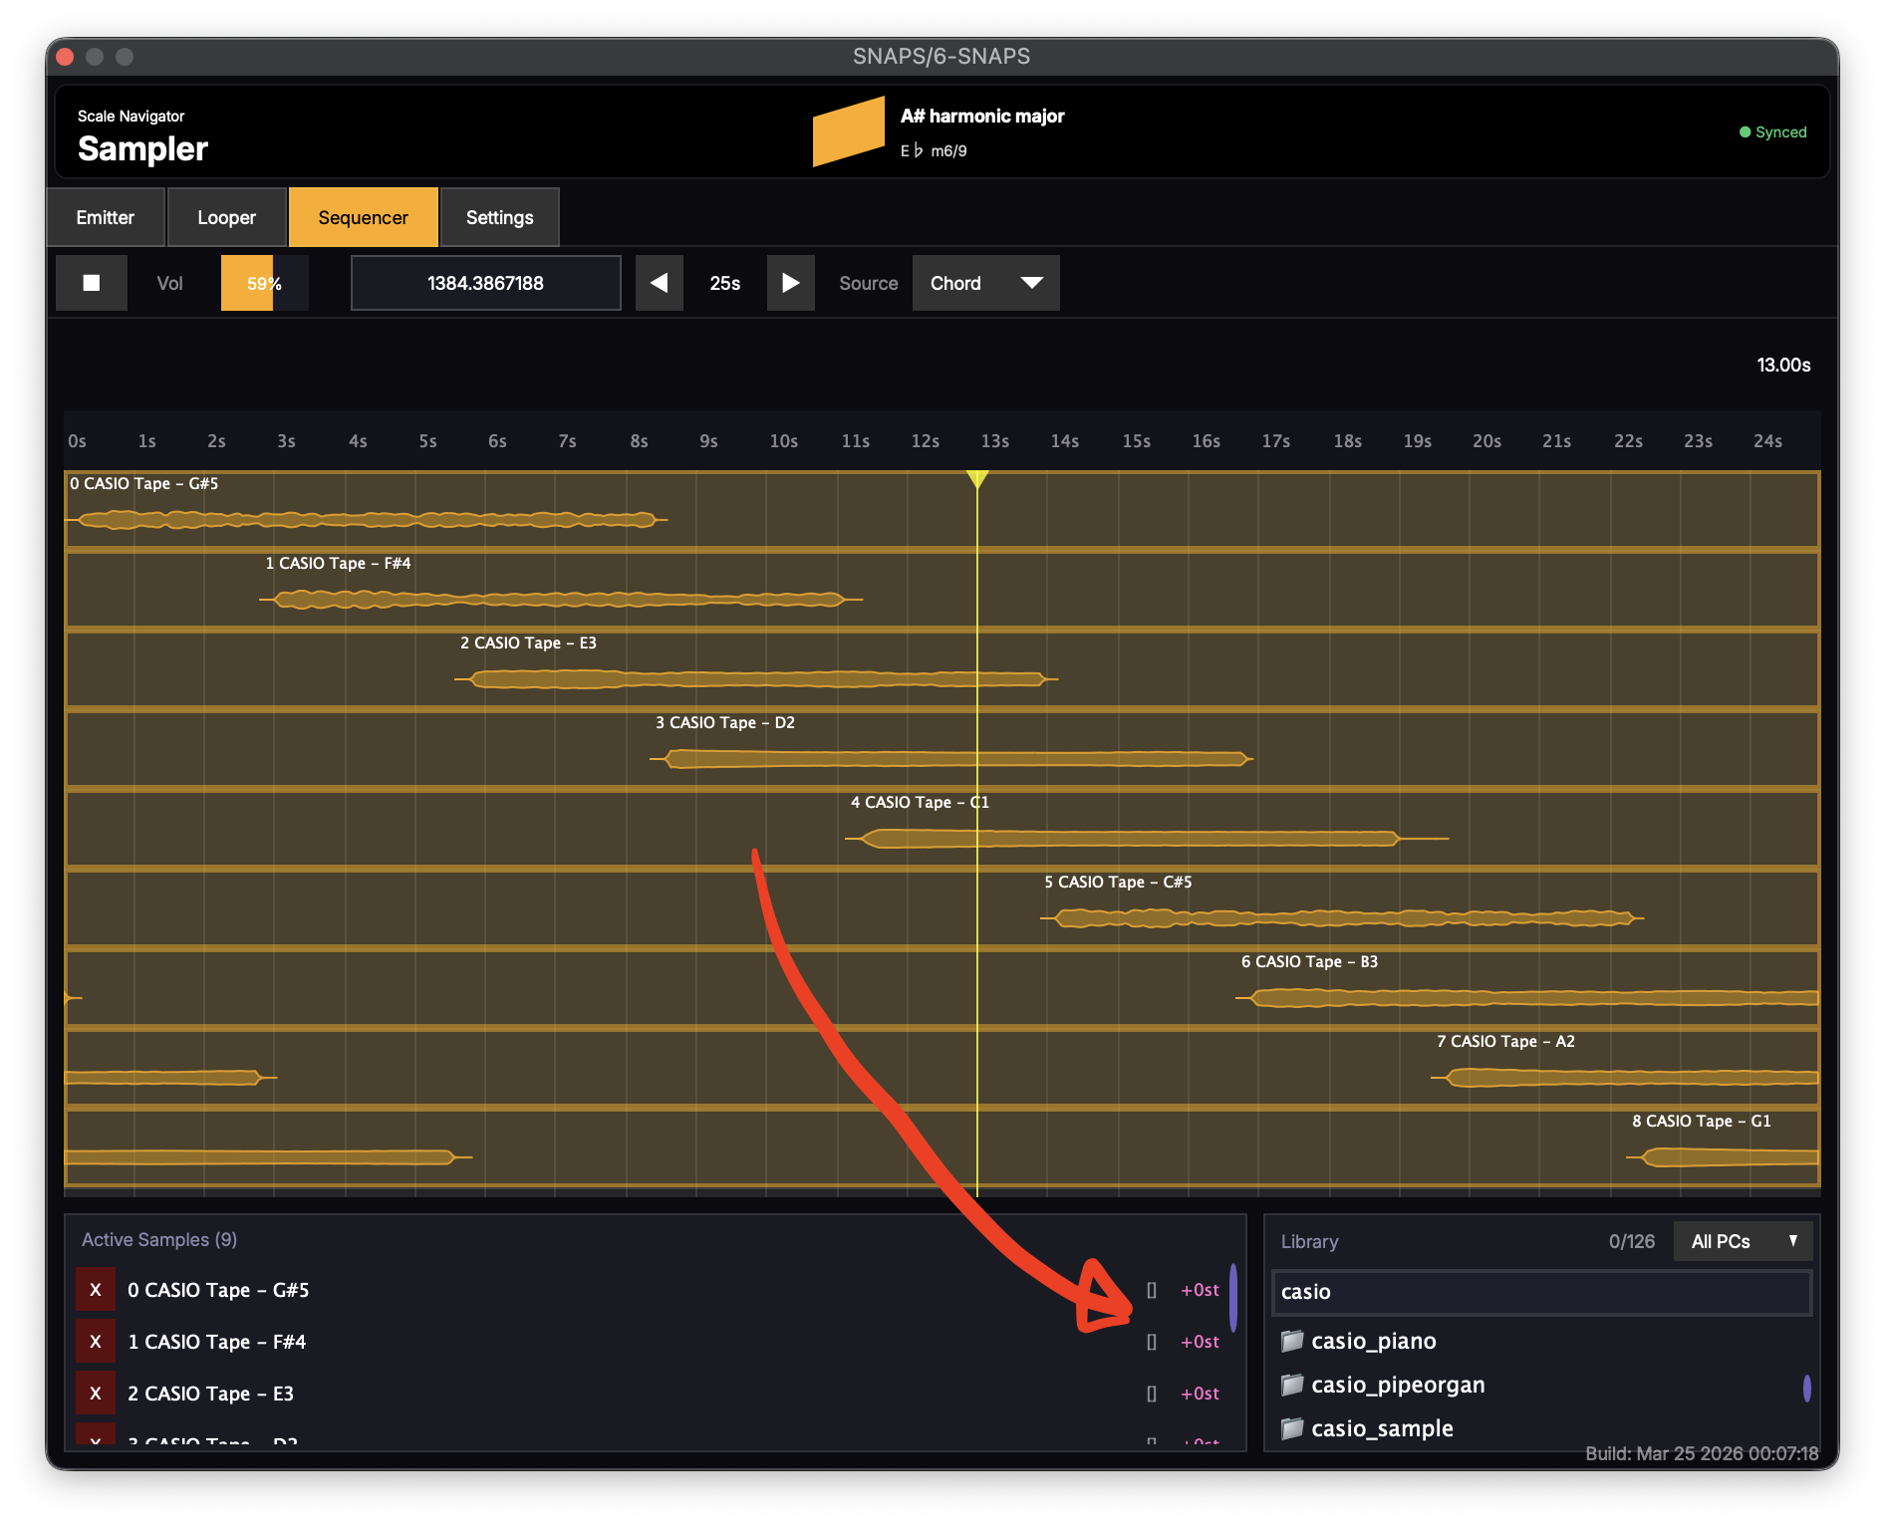Click the yellow playhead marker at 13s
Image resolution: width=1885 pixels, height=1524 pixels.
(977, 480)
